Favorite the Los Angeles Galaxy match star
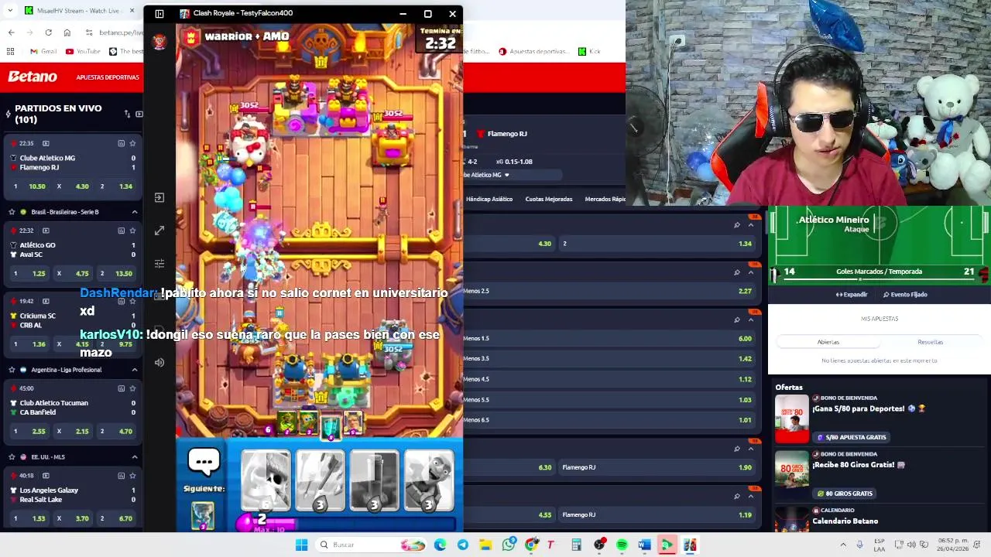The image size is (991, 557). click(132, 476)
